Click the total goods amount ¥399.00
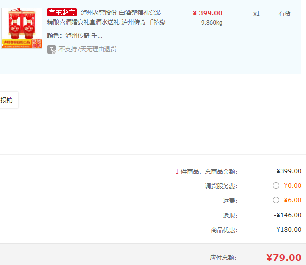The image size is (306, 265). [289, 171]
